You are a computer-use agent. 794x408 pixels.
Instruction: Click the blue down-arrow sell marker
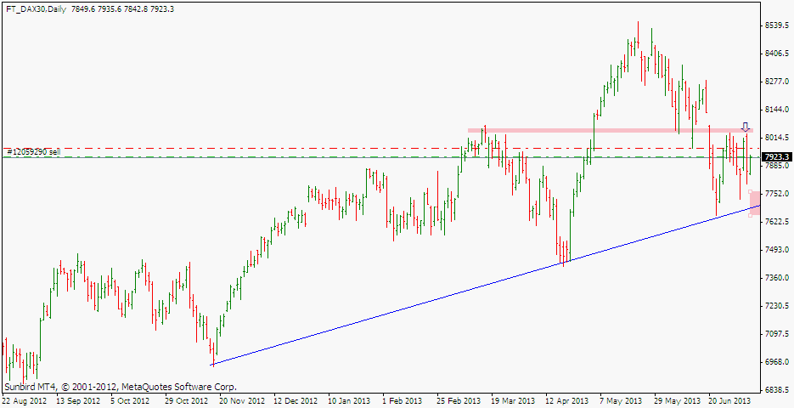tap(746, 127)
